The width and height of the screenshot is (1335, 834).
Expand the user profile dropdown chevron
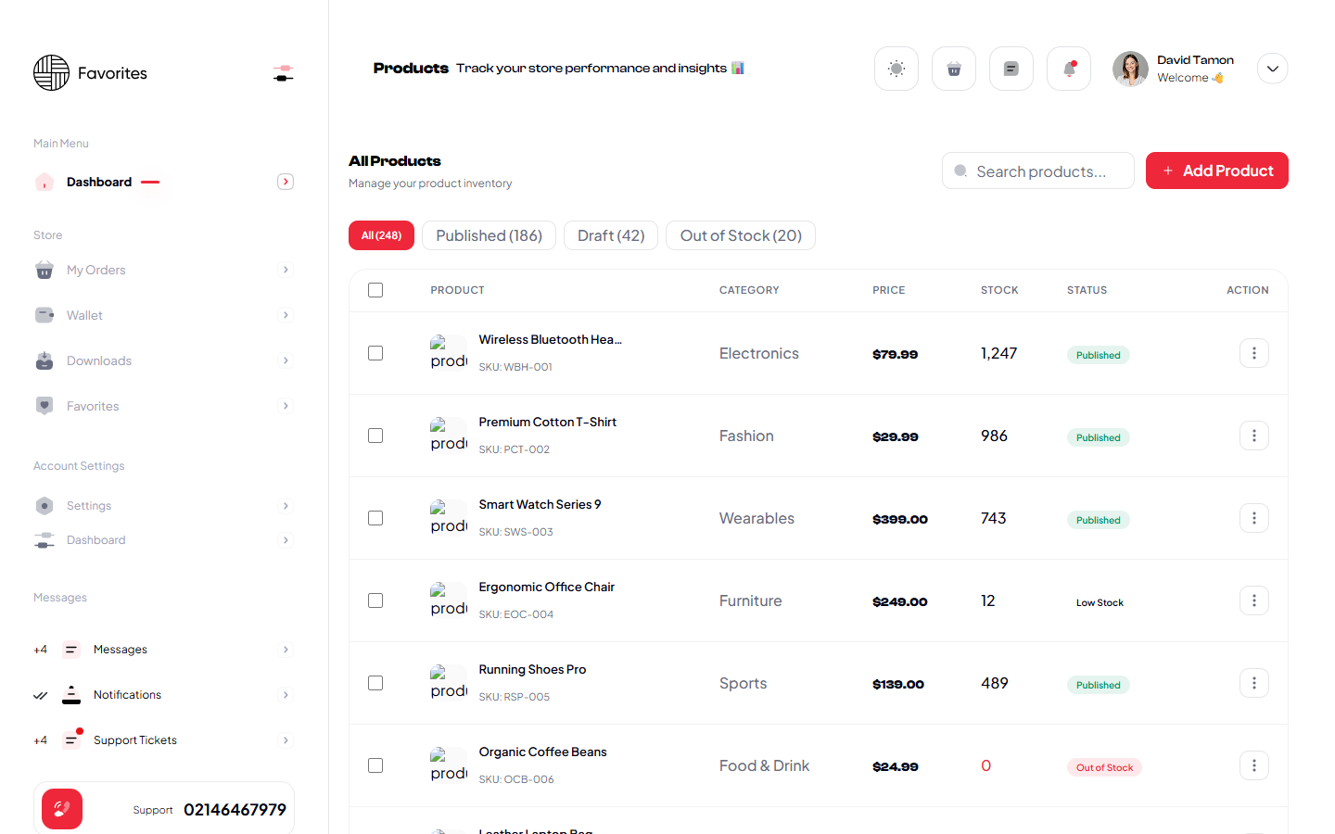click(x=1272, y=69)
